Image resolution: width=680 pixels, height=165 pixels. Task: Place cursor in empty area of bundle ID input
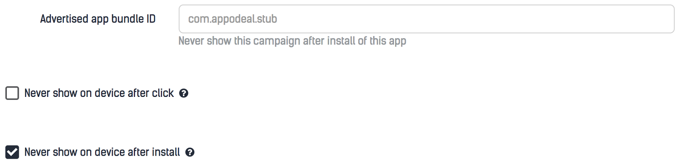[476, 19]
